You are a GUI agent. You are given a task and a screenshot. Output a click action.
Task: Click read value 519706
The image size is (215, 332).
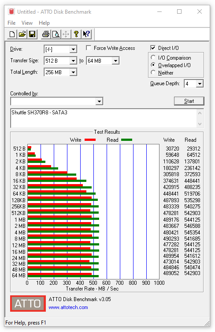192,194
